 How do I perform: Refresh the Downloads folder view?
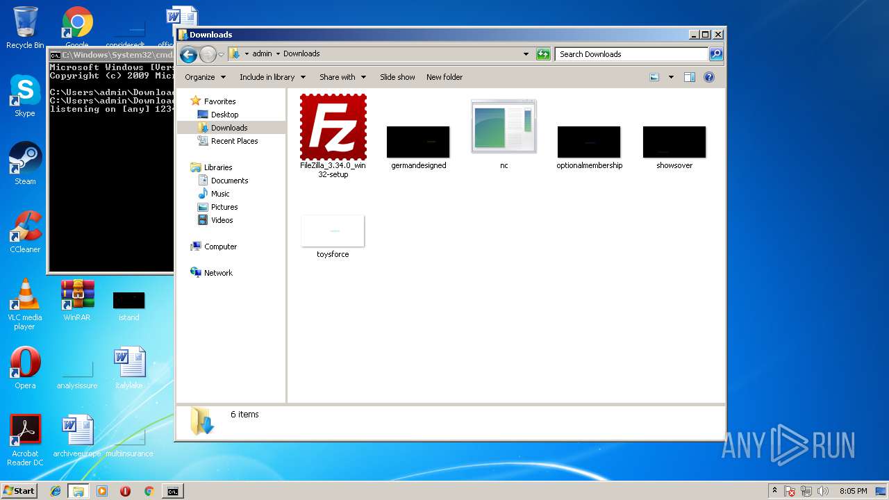coord(543,54)
